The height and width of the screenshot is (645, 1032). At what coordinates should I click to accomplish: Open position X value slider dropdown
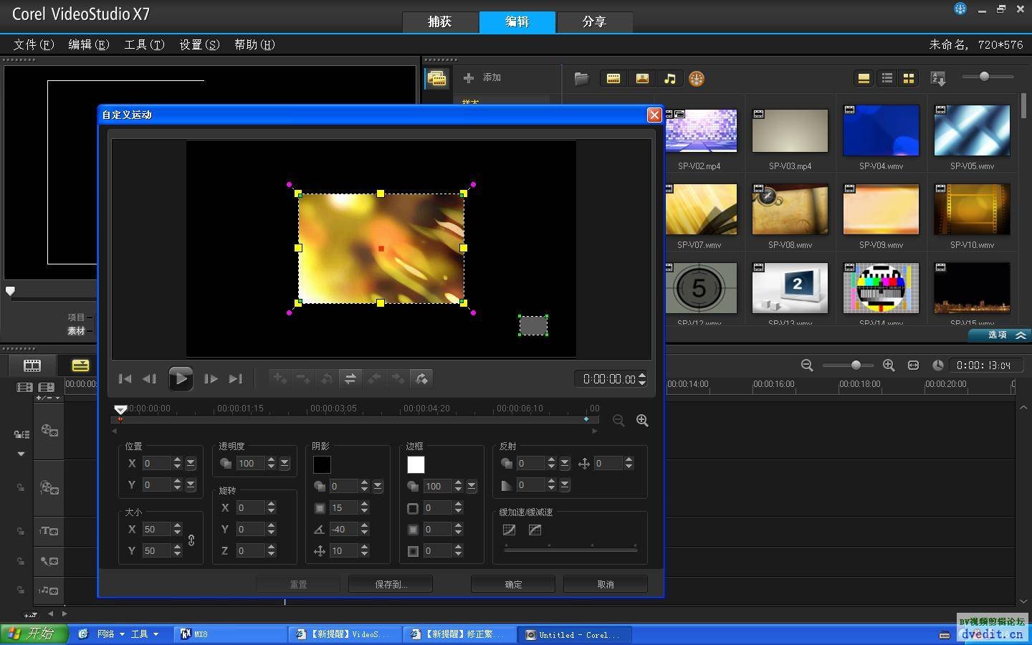[191, 464]
